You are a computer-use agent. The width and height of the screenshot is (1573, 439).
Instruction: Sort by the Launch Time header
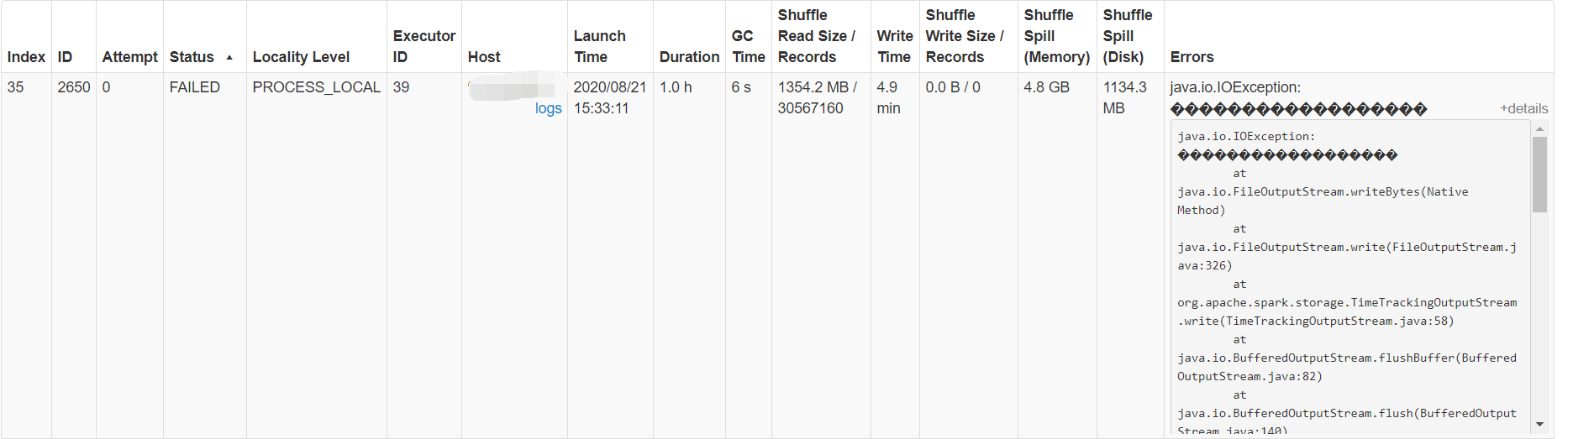tap(599, 46)
